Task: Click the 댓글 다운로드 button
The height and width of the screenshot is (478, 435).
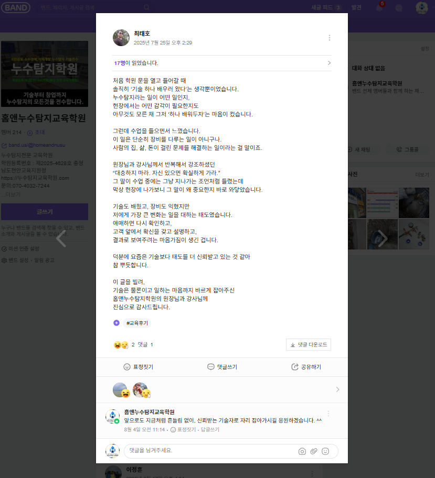Action: [x=309, y=345]
